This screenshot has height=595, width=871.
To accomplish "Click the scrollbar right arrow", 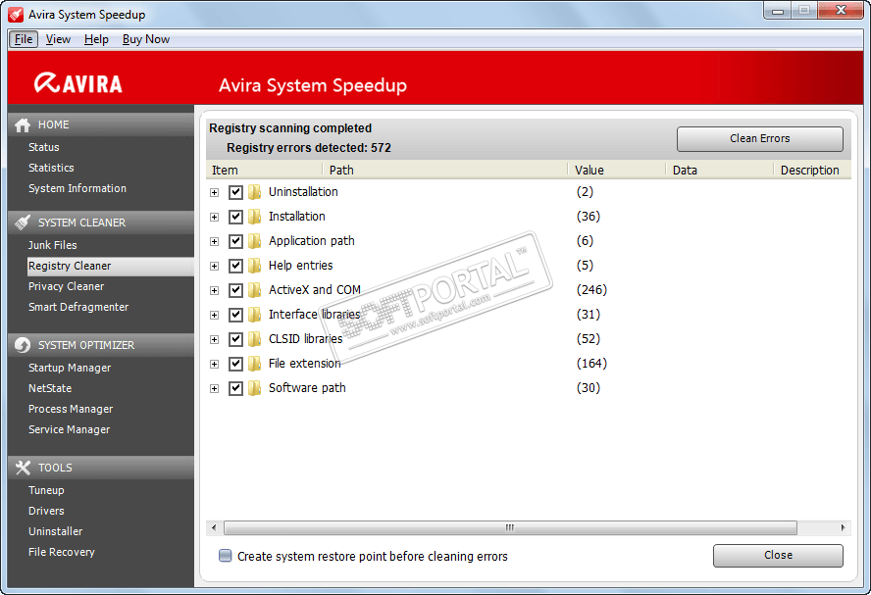I will [x=843, y=527].
